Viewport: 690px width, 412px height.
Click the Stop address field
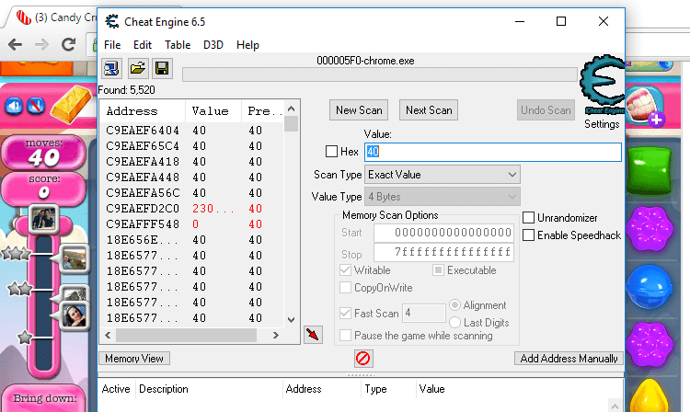tap(443, 252)
